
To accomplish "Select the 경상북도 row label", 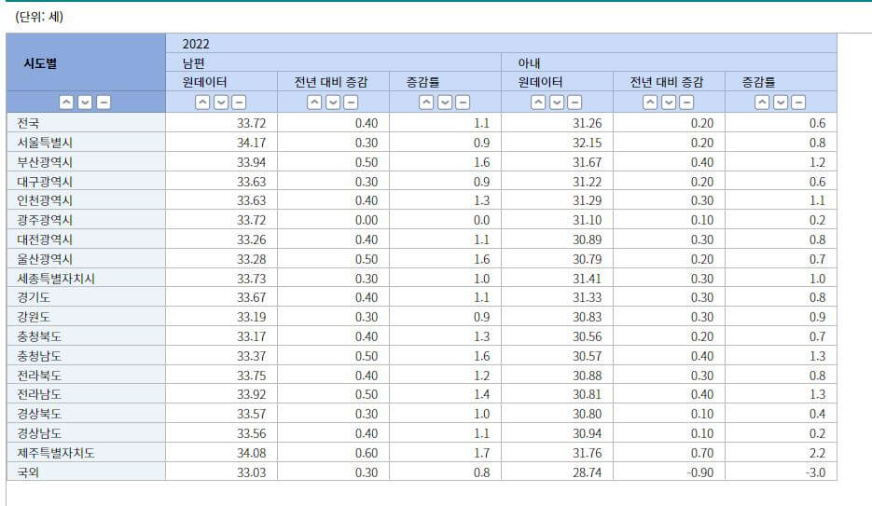I will click(39, 413).
